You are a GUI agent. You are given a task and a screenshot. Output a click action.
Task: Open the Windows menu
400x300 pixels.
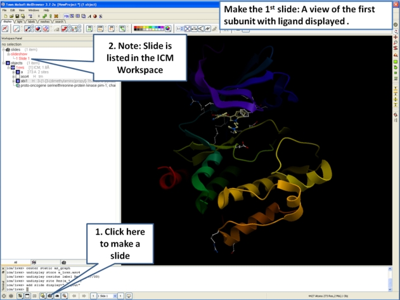[34, 10]
